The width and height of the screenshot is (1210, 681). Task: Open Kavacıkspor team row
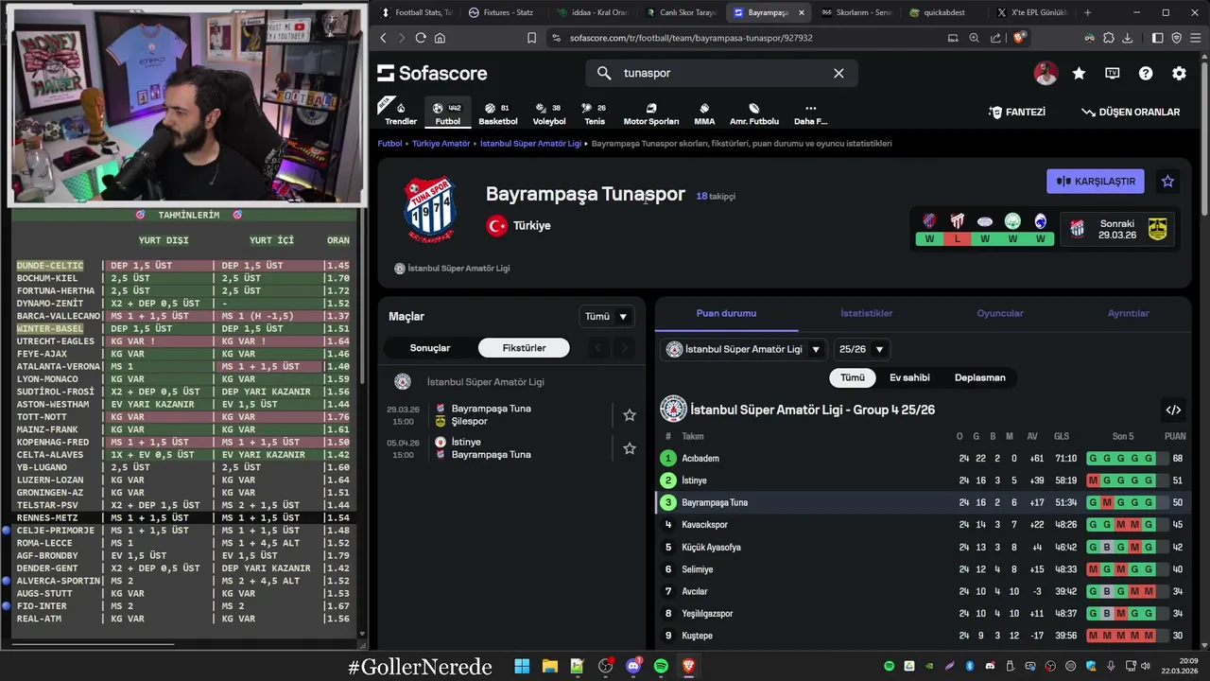click(924, 525)
